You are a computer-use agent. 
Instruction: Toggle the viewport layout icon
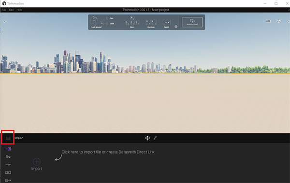(268, 21)
